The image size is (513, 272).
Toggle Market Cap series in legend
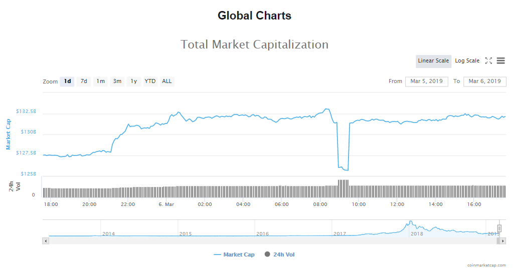(x=234, y=254)
